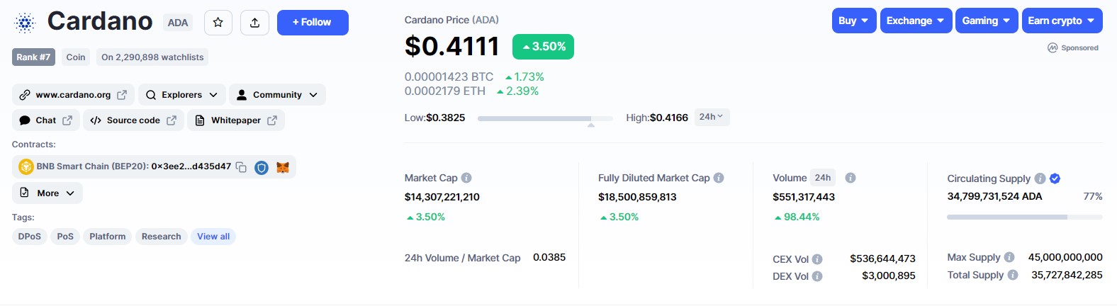Open the Earn crypto menu
The width and height of the screenshot is (1117, 306).
1062,21
